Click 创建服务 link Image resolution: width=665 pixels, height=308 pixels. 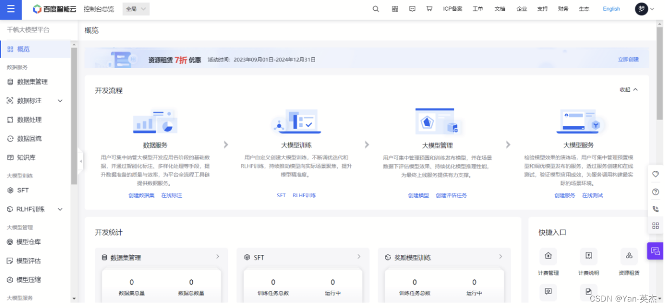[565, 196]
